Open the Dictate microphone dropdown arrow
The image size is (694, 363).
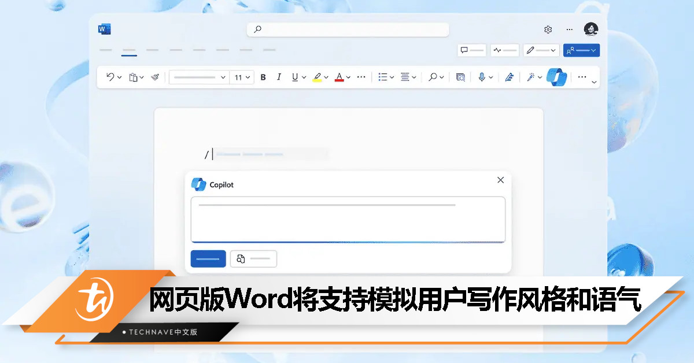(x=491, y=77)
